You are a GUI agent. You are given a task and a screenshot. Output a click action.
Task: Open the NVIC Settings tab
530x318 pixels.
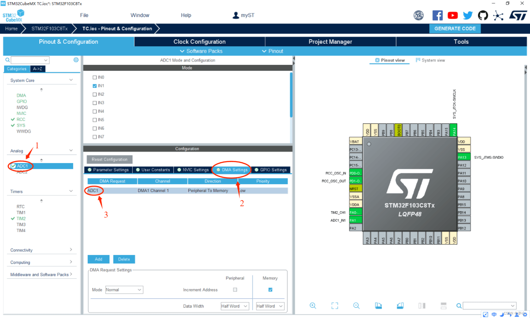point(193,170)
